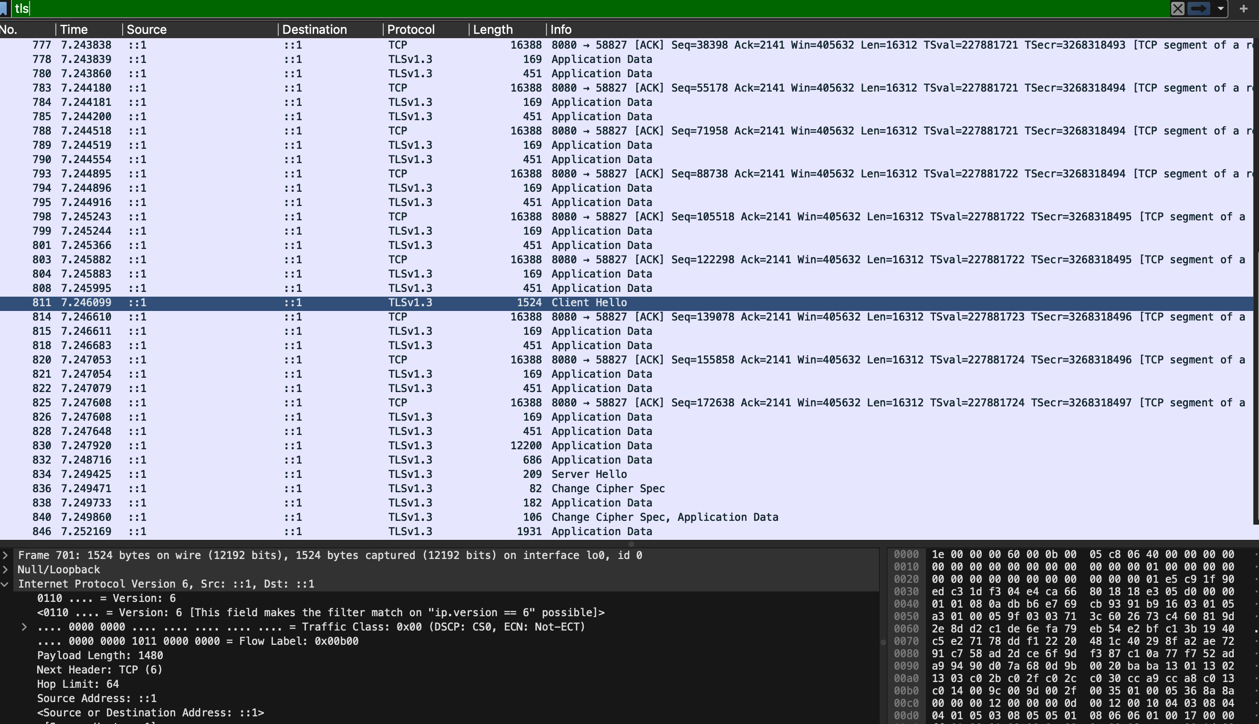
Task: Click hex dump offset row 00d0
Action: point(906,715)
